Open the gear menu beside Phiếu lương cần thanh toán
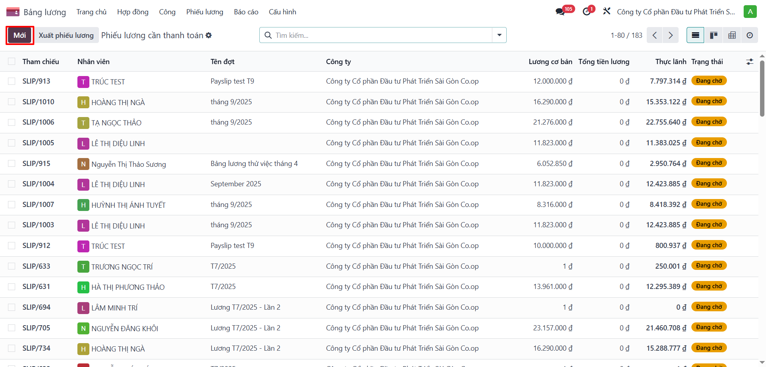 click(209, 35)
